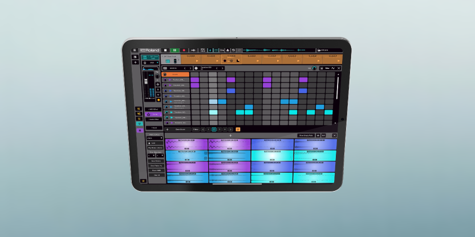
Task: Close the drum pads panel
Action: point(334,136)
